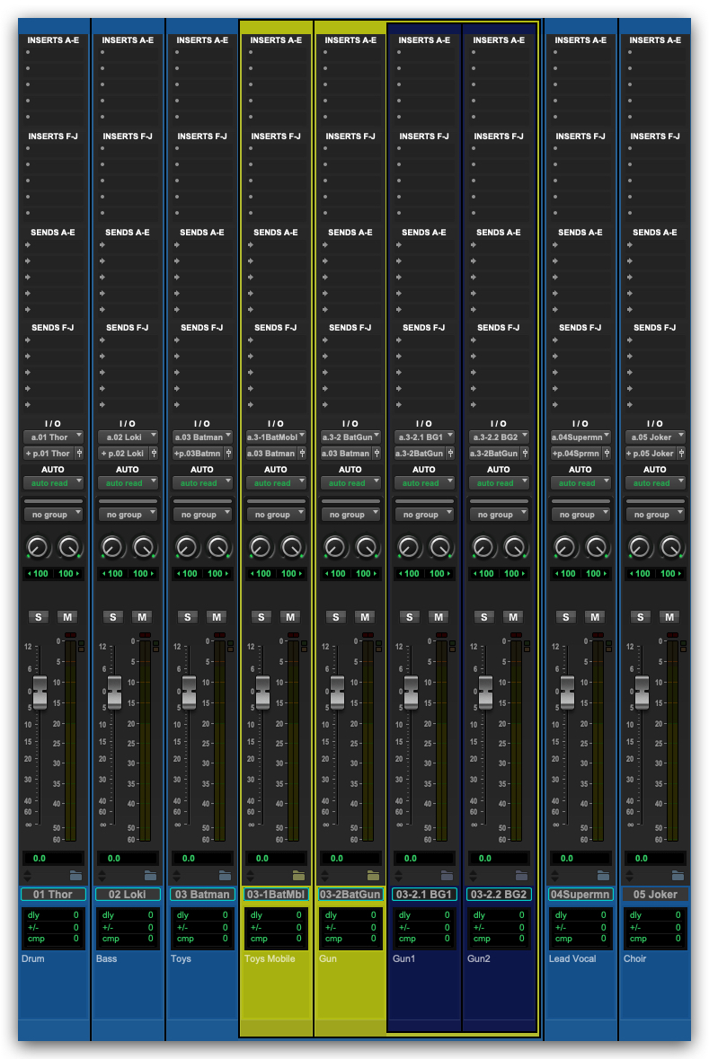709x1059 pixels.
Task: Click the volume fader on 02 Loki track
Action: coord(114,693)
